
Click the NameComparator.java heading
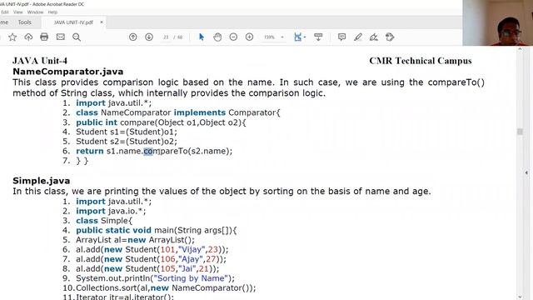[68, 72]
